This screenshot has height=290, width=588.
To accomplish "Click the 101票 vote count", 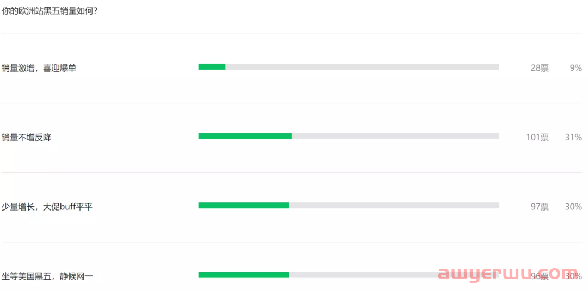I will point(537,138).
